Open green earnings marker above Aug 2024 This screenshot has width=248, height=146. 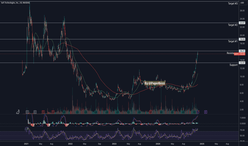pos(183,112)
